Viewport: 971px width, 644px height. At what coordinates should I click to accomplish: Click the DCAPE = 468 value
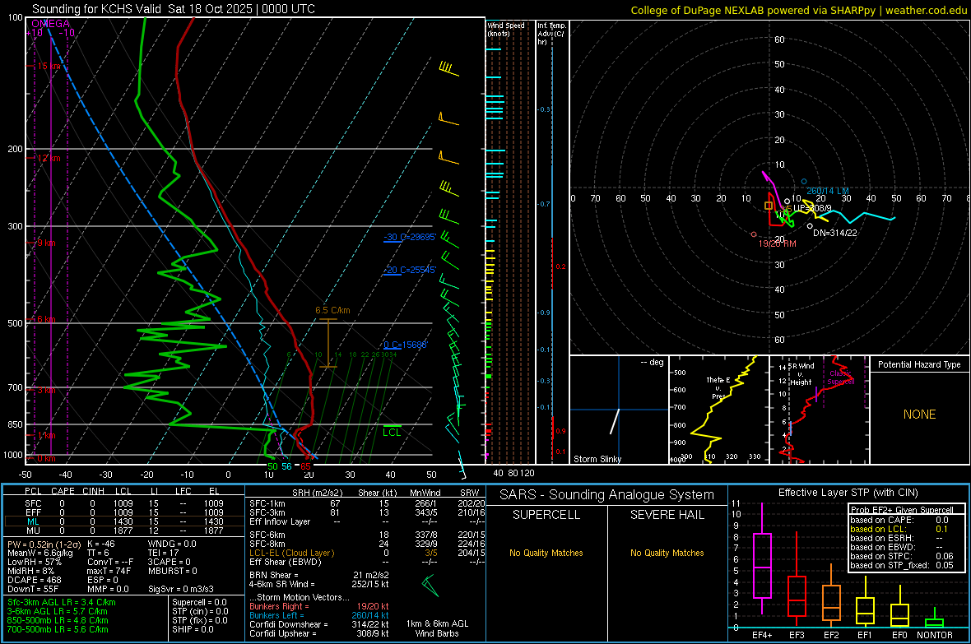pos(35,580)
